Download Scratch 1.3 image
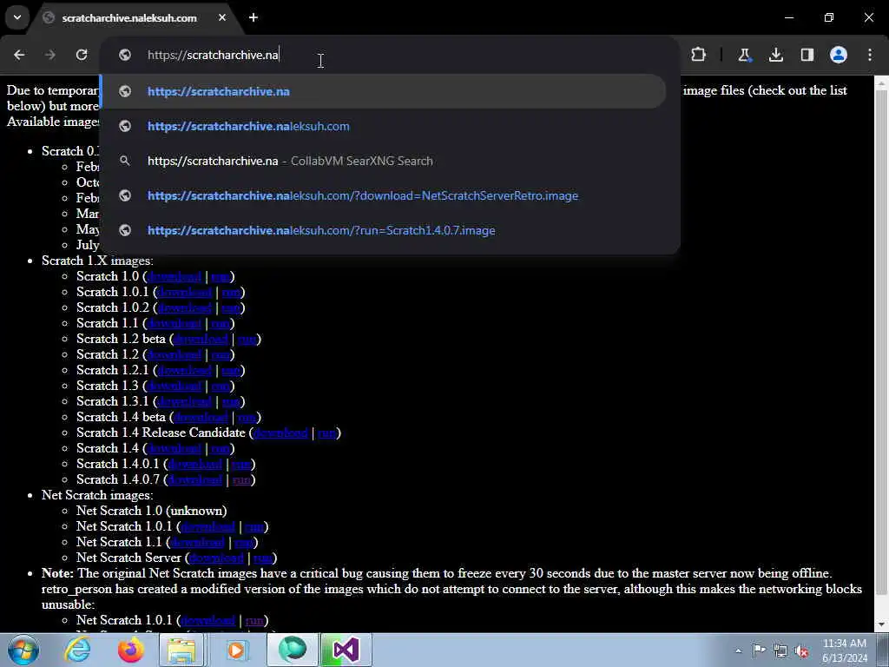This screenshot has width=889, height=667. point(174,386)
